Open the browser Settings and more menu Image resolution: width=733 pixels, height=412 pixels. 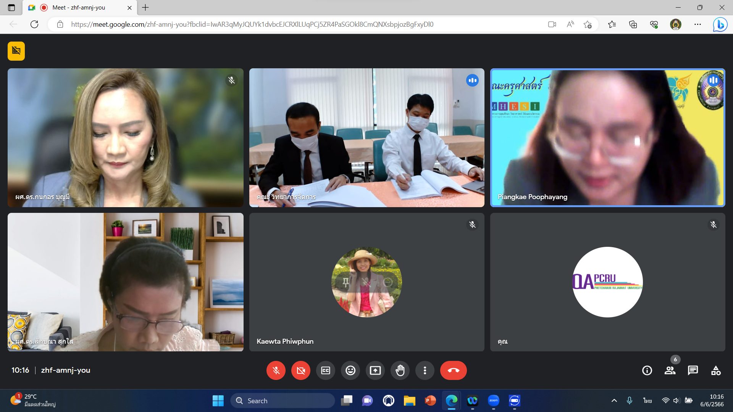click(x=697, y=24)
